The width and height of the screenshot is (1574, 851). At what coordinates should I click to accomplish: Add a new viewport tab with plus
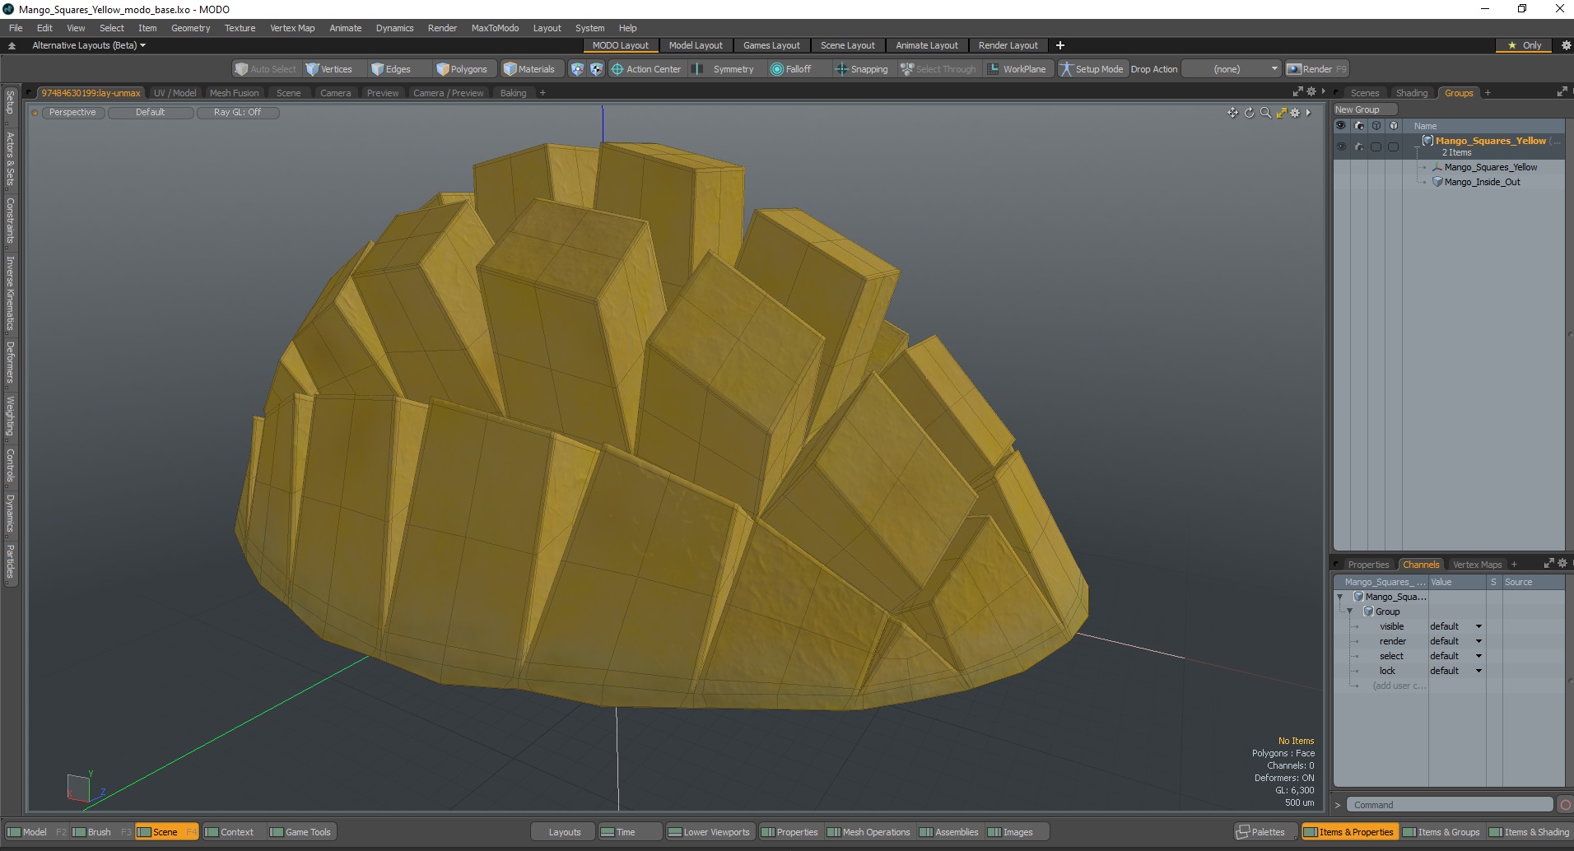543,93
